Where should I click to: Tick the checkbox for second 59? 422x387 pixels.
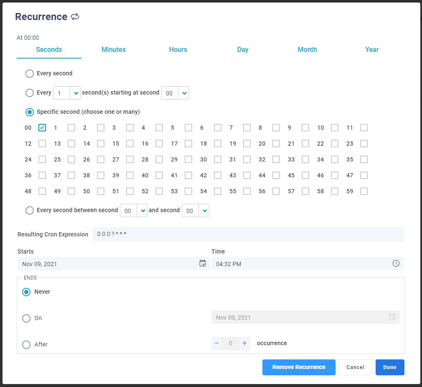364,191
